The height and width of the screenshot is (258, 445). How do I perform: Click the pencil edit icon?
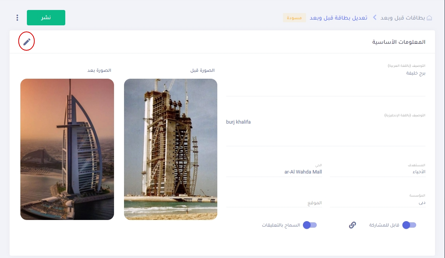tap(26, 41)
